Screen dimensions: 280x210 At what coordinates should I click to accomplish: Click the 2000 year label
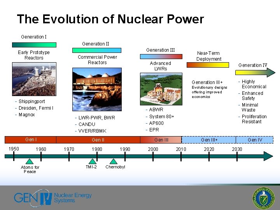153,149
